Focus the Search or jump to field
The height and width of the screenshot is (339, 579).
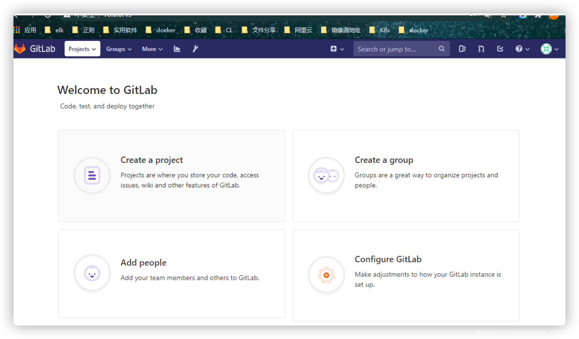pyautogui.click(x=401, y=49)
